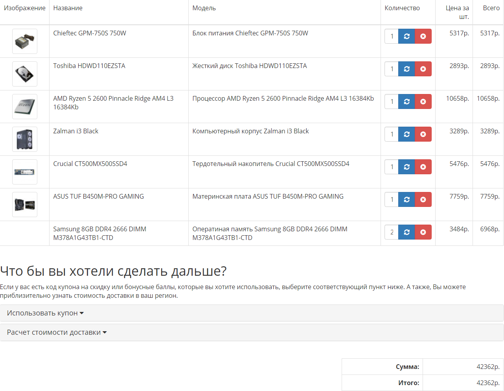Click model text Процессор AMD Ryzen 5 2600
Image resolution: width=504 pixels, height=391 pixels.
pyautogui.click(x=283, y=98)
